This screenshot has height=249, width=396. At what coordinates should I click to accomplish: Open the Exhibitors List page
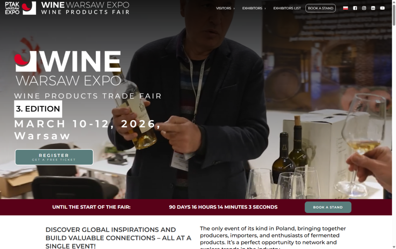(x=287, y=8)
